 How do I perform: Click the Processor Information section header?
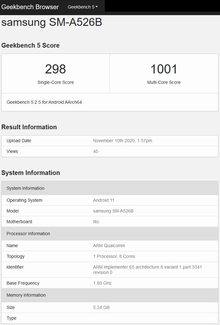point(28,234)
